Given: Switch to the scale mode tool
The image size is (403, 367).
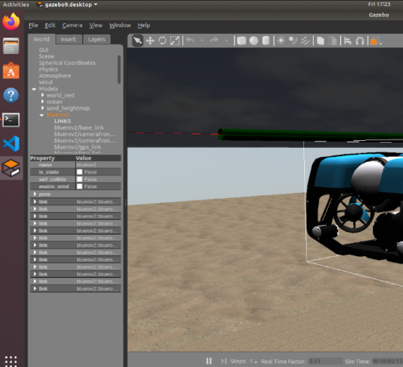Looking at the screenshot, I should (x=175, y=40).
